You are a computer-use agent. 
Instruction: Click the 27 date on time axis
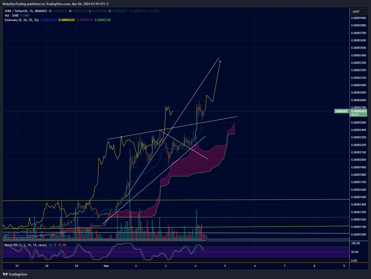tap(17, 266)
